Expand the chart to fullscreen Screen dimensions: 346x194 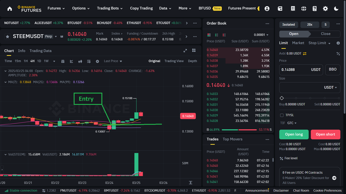tap(185, 51)
